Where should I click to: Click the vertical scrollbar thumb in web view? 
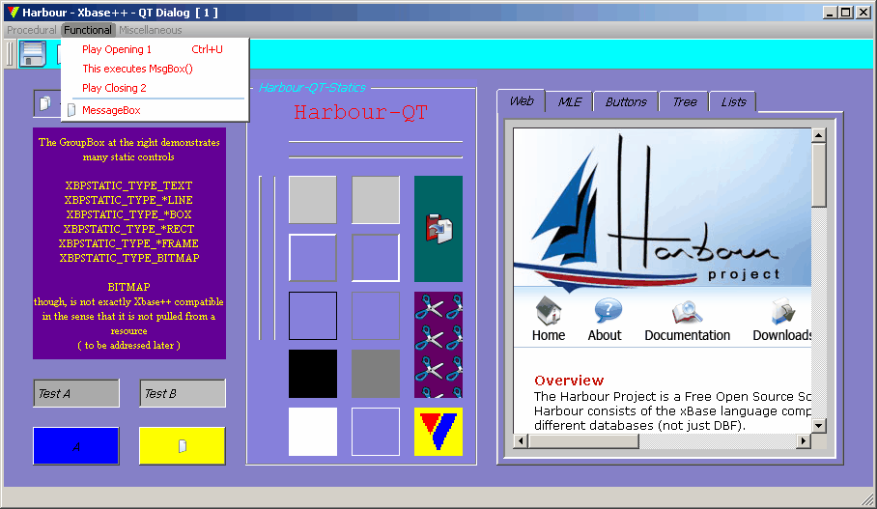tap(819, 175)
